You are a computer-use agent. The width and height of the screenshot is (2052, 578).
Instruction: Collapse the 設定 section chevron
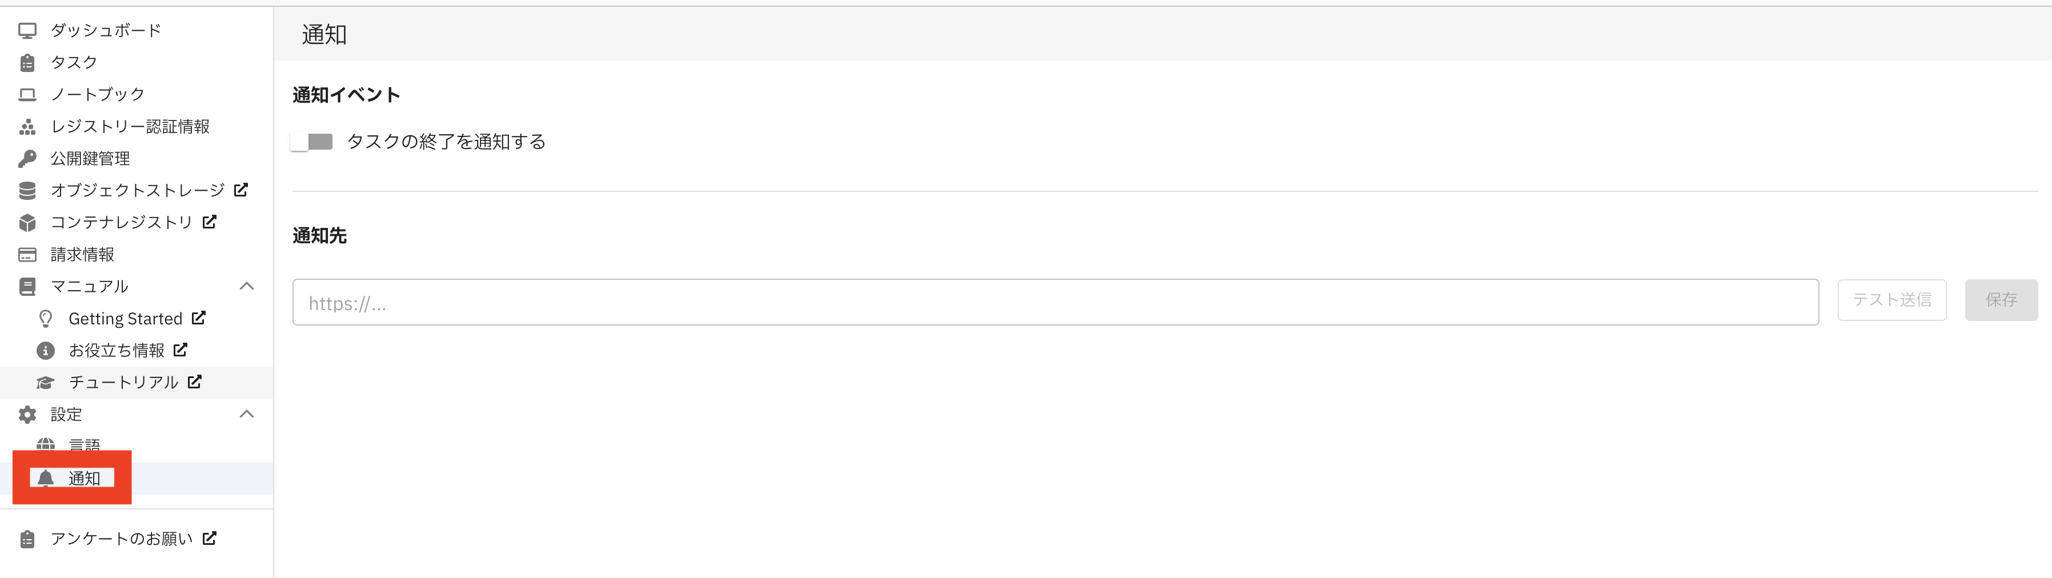(x=247, y=414)
